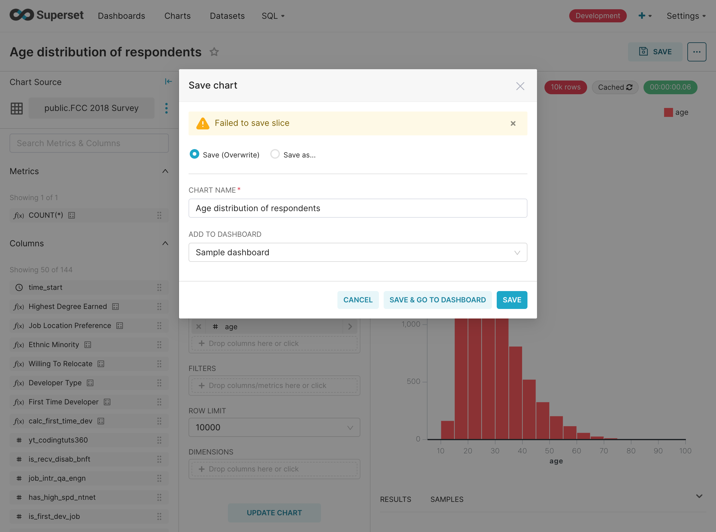Click Save & Go To Dashboard button

[437, 300]
